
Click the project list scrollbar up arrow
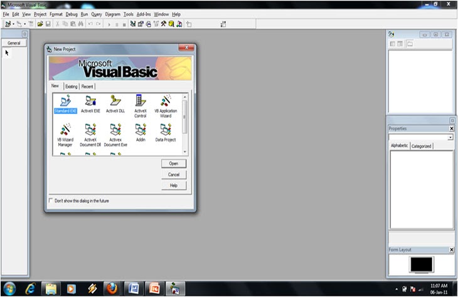tap(184, 96)
